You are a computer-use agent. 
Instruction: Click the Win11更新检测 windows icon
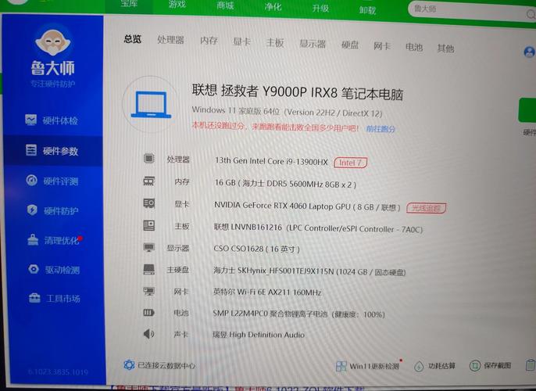(341, 366)
